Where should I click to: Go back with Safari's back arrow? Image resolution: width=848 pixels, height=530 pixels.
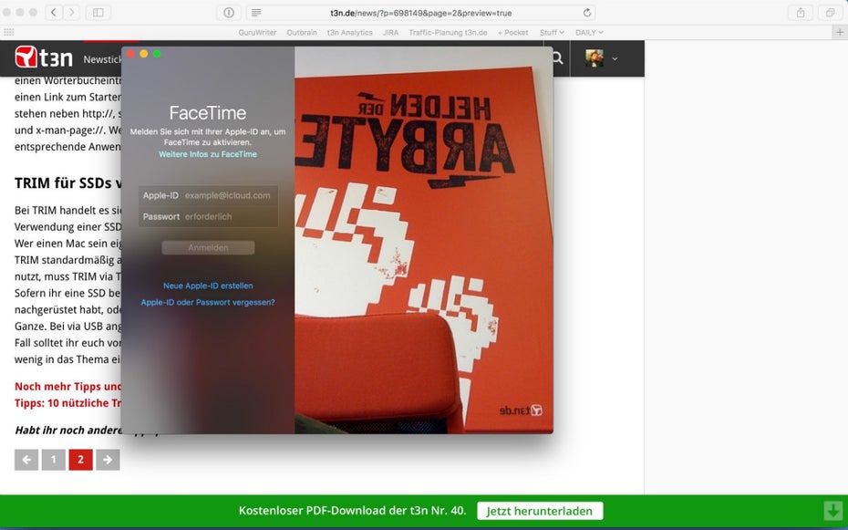click(54, 13)
